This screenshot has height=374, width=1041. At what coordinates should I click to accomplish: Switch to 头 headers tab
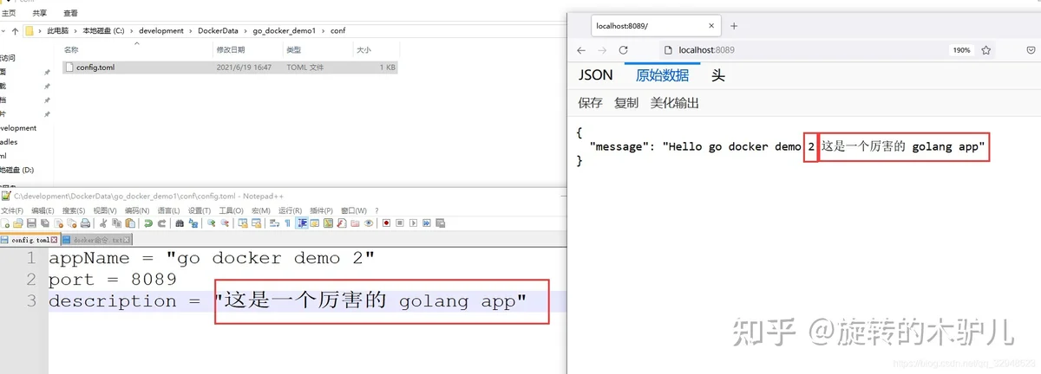tap(718, 75)
